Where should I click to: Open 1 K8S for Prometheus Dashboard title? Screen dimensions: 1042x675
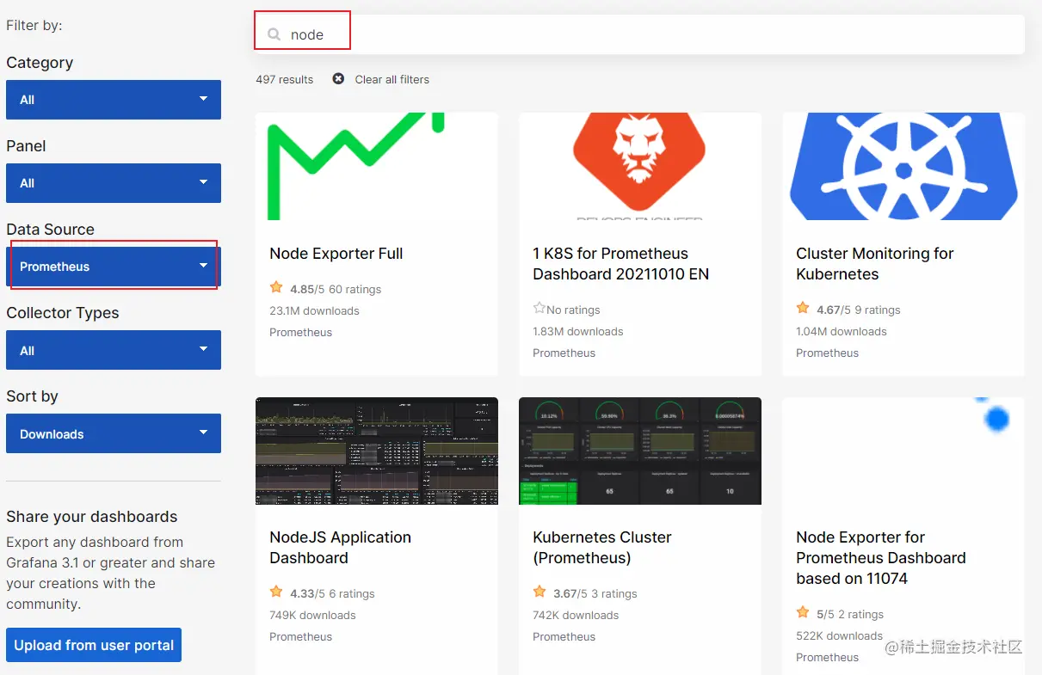tap(621, 264)
